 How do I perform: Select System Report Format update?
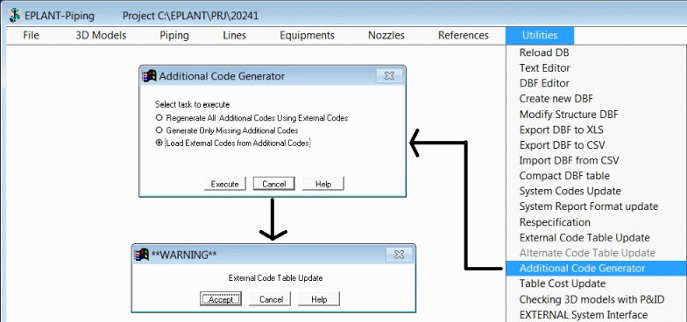tap(589, 206)
